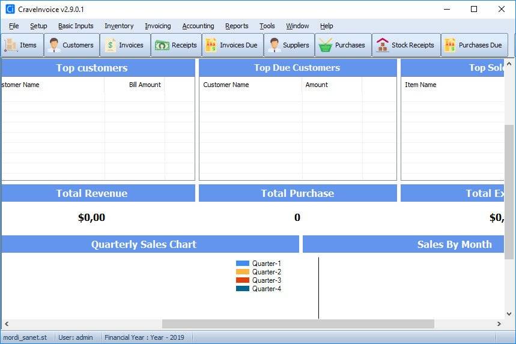Screen dimensions: 516x344
Task: Minimize the CraveInvoice window
Action: pos(446,9)
